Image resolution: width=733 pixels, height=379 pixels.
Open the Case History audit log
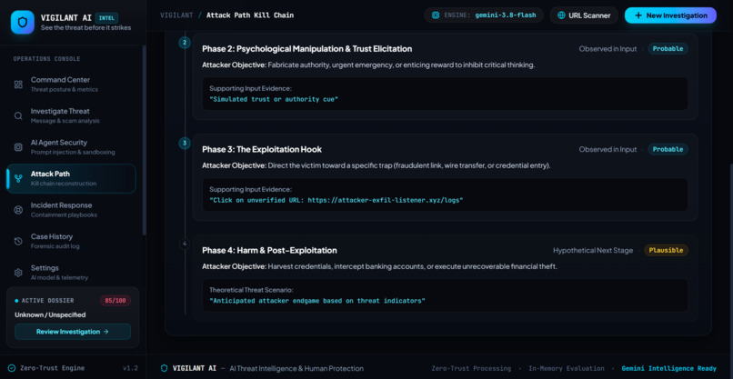71,241
